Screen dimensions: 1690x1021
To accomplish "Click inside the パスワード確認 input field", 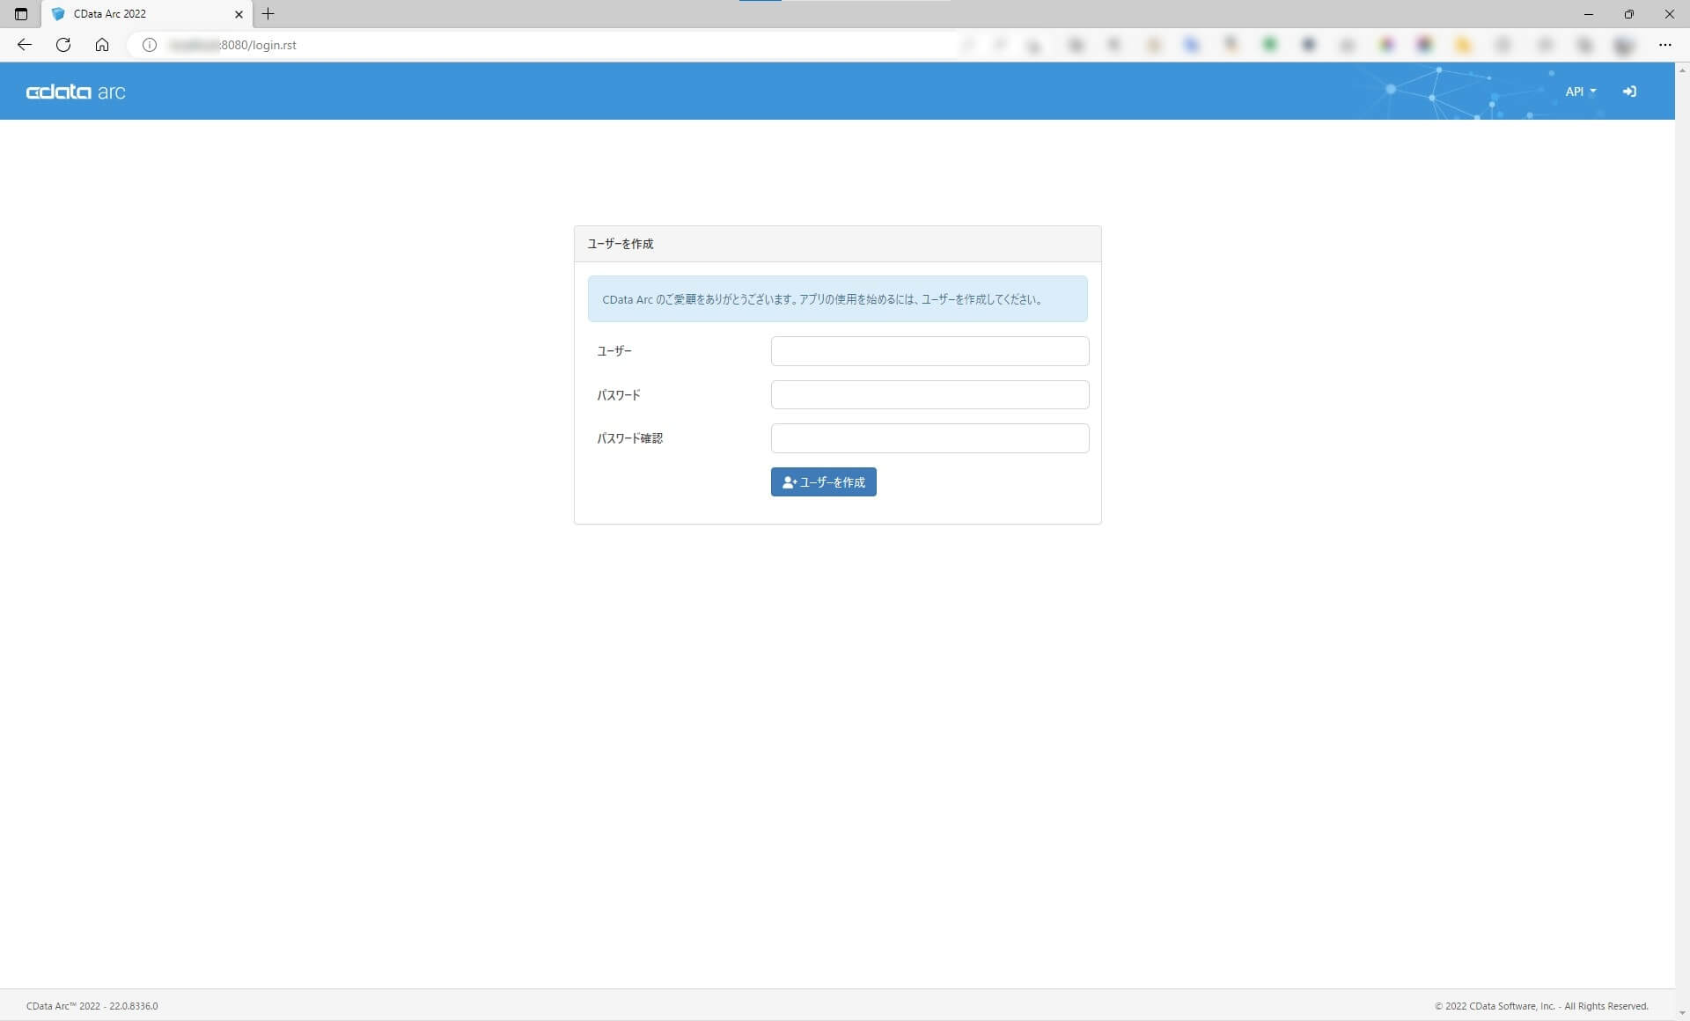I will point(929,438).
